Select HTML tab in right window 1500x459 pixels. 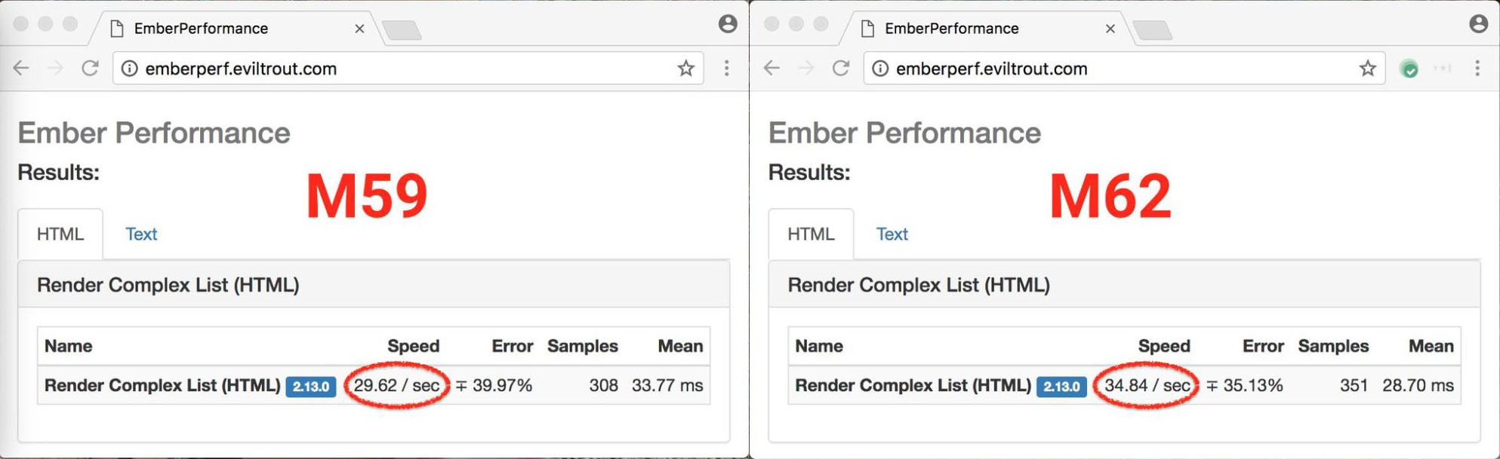click(811, 234)
